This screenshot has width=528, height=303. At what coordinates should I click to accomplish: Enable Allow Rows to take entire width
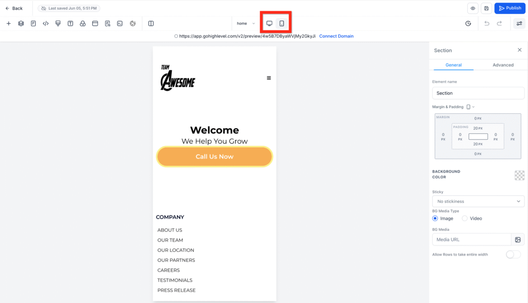(513, 255)
